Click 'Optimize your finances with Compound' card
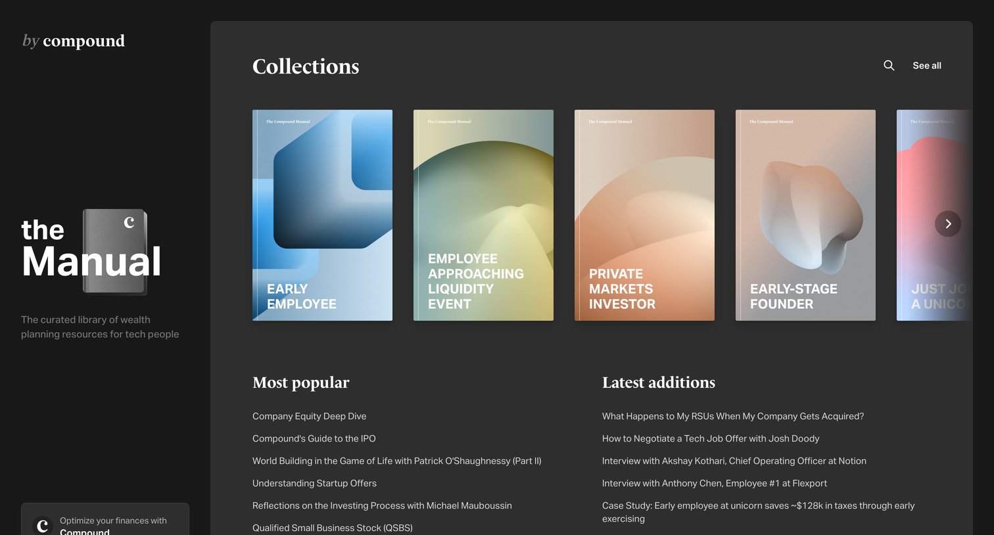This screenshot has width=994, height=535. coord(105,519)
